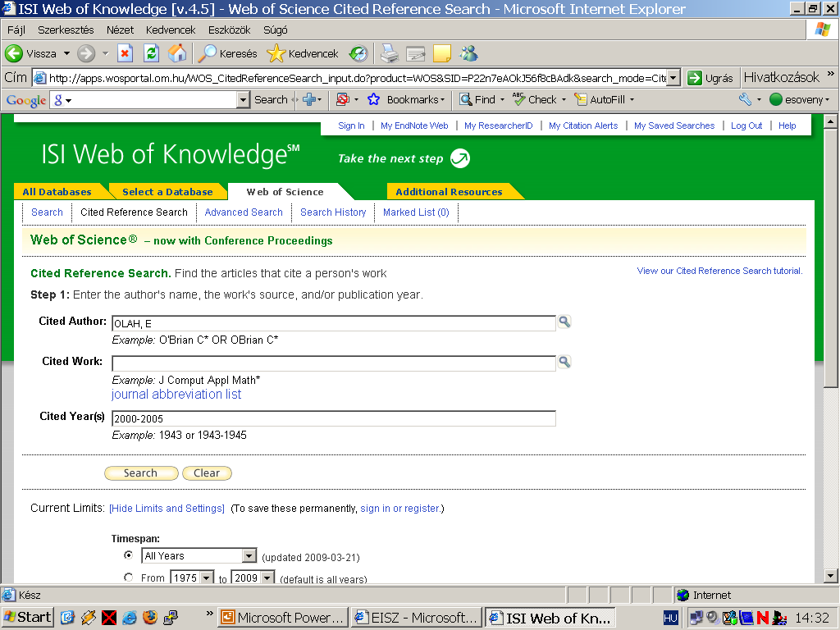Open browsing history icon in toolbar
This screenshot has width=840, height=630.
[358, 53]
